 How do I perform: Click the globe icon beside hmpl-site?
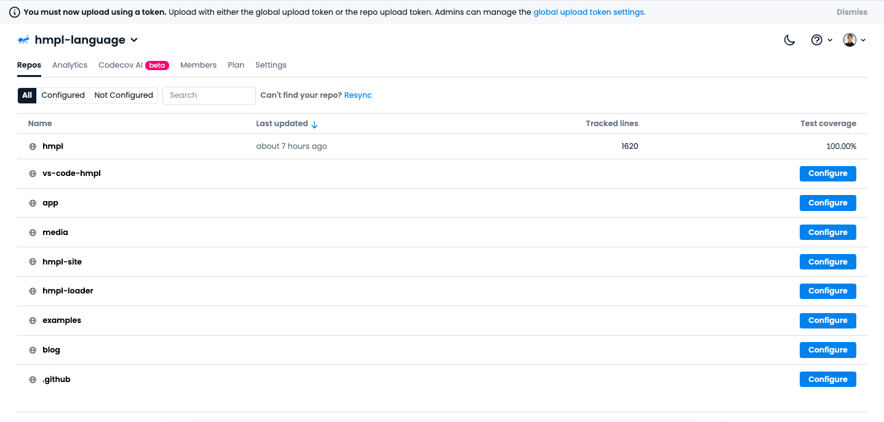33,262
